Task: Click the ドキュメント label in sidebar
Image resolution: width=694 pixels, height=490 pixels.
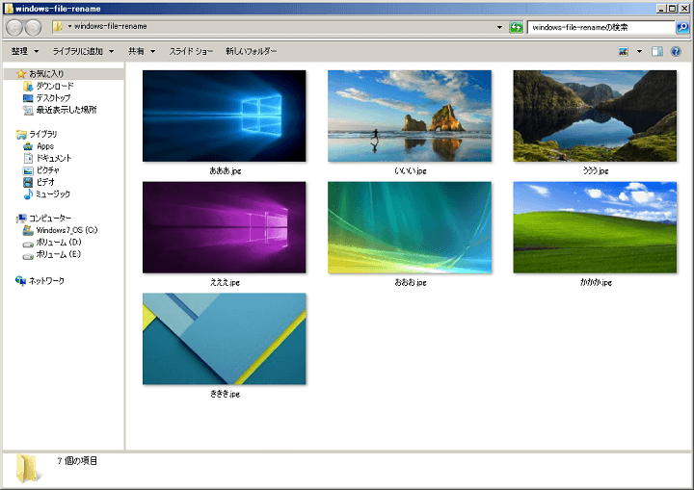Action: click(54, 158)
